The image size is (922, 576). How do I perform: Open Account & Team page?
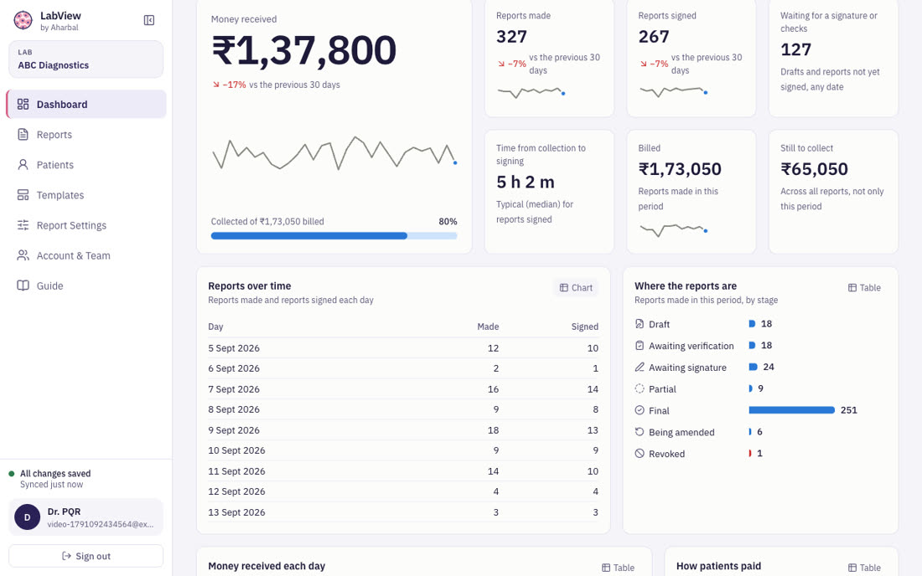[x=86, y=255]
